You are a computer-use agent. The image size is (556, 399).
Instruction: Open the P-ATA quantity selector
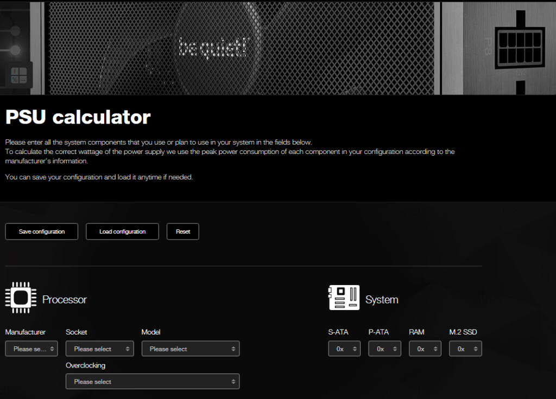point(380,349)
